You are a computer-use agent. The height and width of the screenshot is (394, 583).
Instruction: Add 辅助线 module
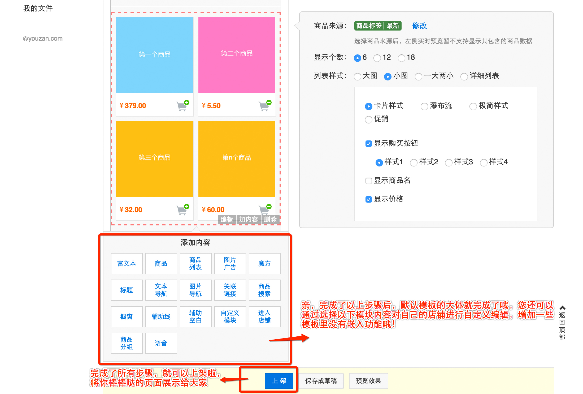161,317
